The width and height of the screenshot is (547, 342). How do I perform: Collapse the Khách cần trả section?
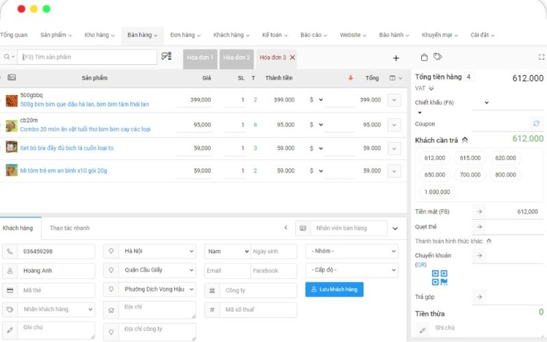[465, 140]
